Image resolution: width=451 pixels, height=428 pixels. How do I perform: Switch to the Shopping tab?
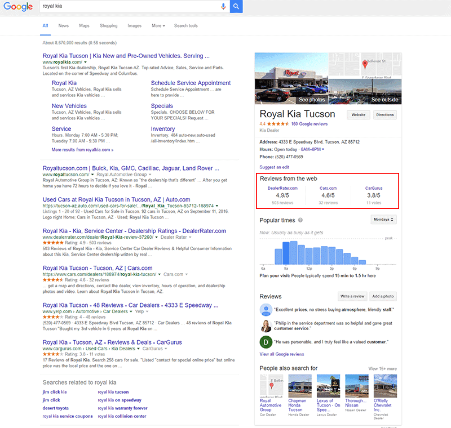[108, 25]
